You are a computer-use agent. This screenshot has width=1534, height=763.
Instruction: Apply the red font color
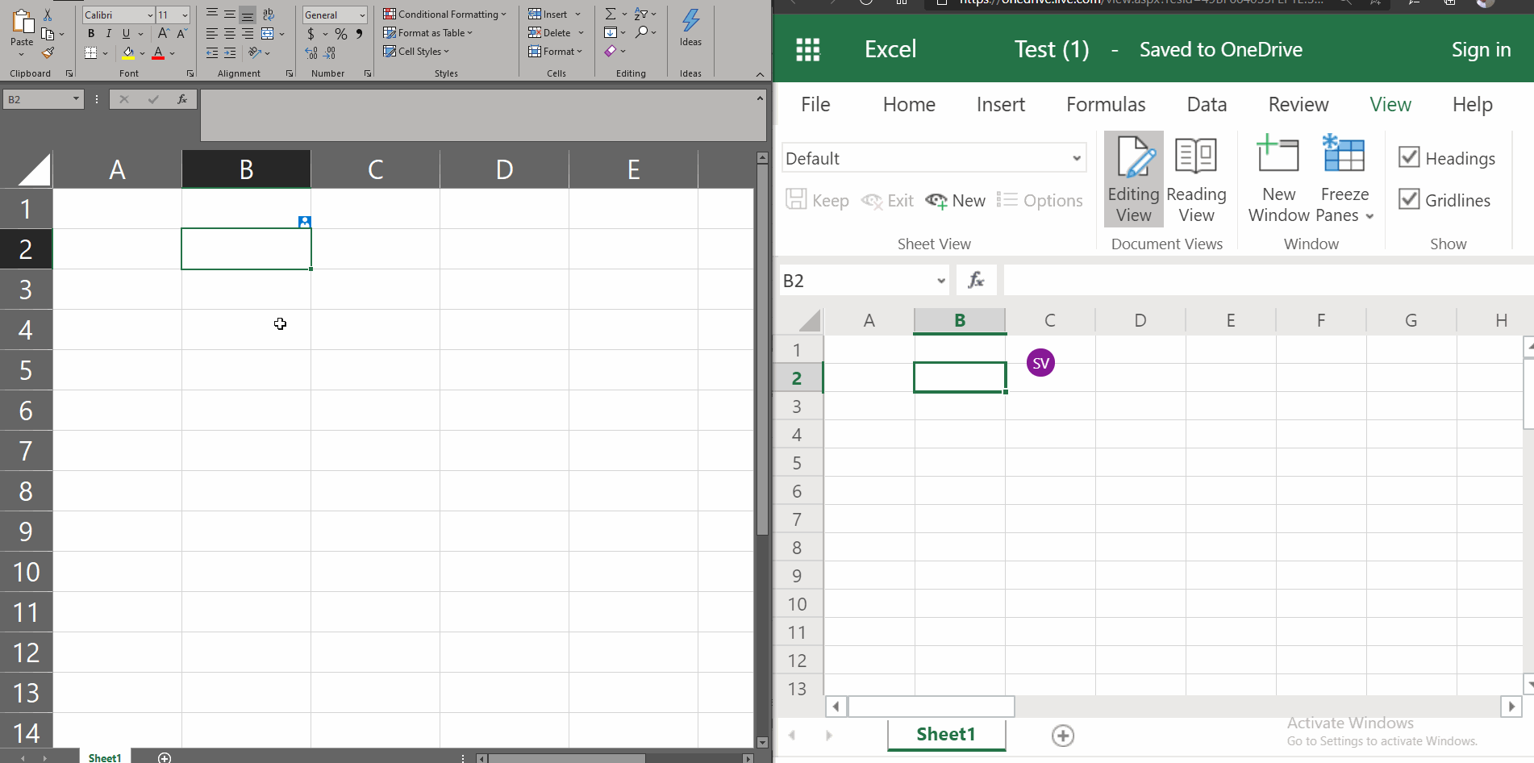158,53
